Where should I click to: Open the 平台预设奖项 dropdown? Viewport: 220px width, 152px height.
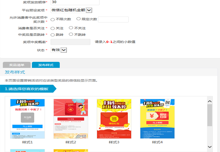click(71, 10)
